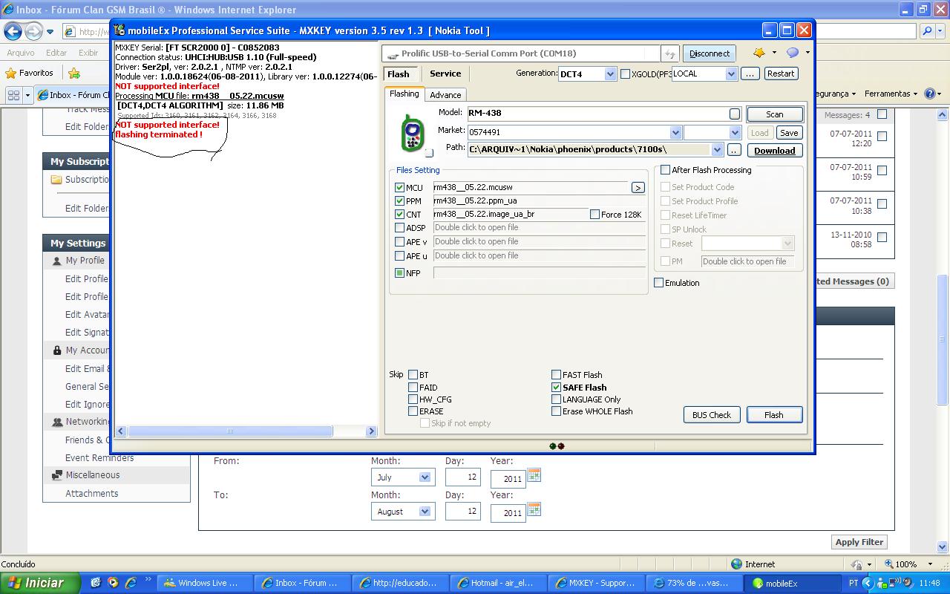The height and width of the screenshot is (594, 950).
Task: Click the star wizard icon in mobileEx
Action: [x=759, y=53]
